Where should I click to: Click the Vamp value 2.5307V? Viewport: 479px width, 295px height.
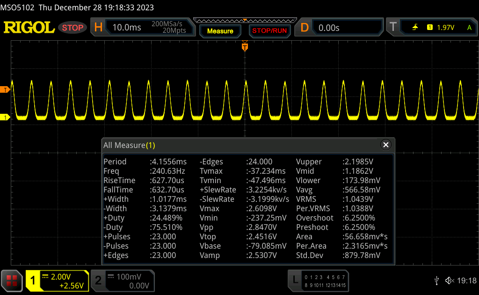click(261, 255)
